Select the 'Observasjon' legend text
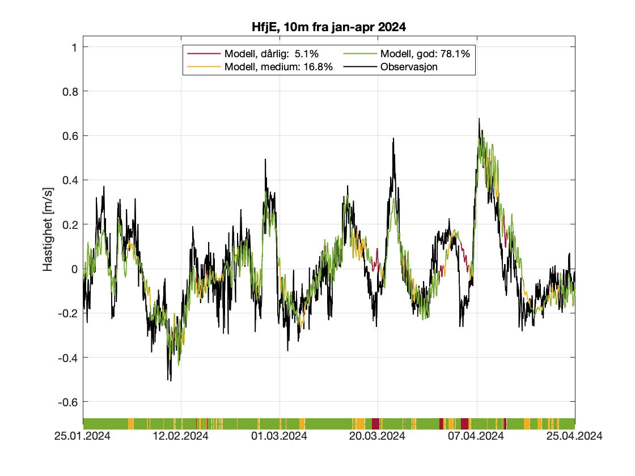Viewport: 635px width, 476px height. click(409, 67)
